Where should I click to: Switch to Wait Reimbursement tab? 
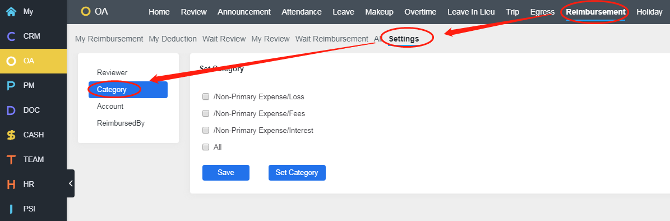click(x=331, y=39)
